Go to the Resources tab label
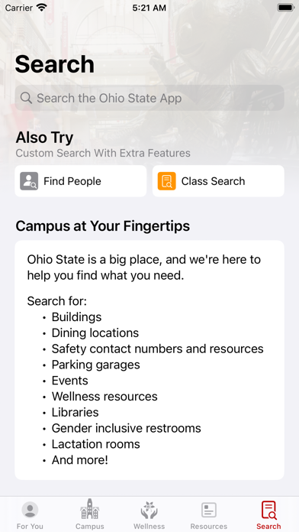Image resolution: width=299 pixels, height=532 pixels. coord(209,526)
